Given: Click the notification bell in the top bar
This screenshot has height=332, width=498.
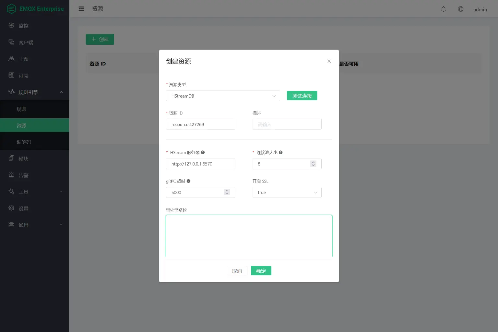Looking at the screenshot, I should (443, 9).
